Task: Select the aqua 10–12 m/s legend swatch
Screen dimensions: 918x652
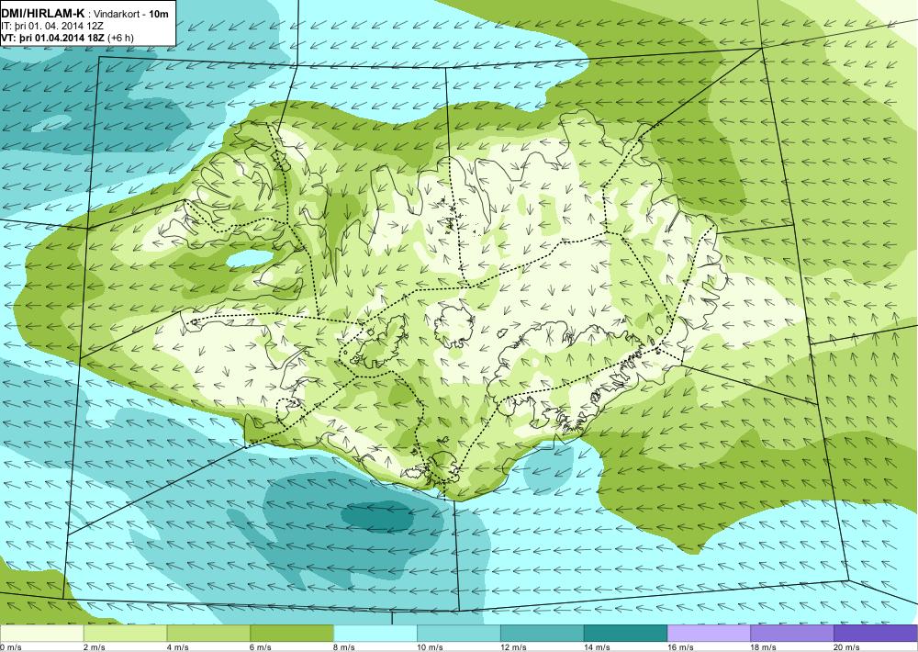Action: point(458,634)
